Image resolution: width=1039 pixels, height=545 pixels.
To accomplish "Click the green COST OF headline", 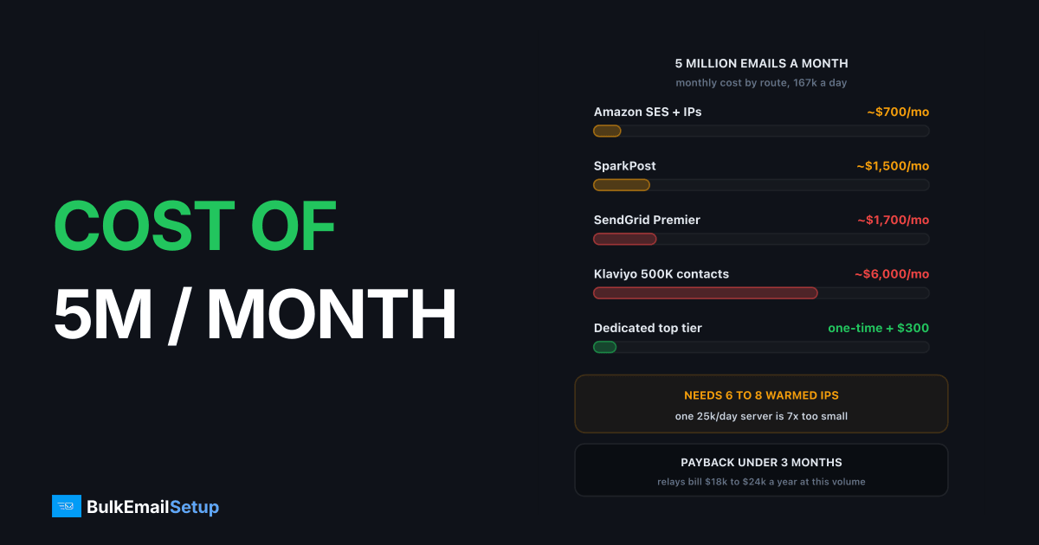I will [195, 227].
